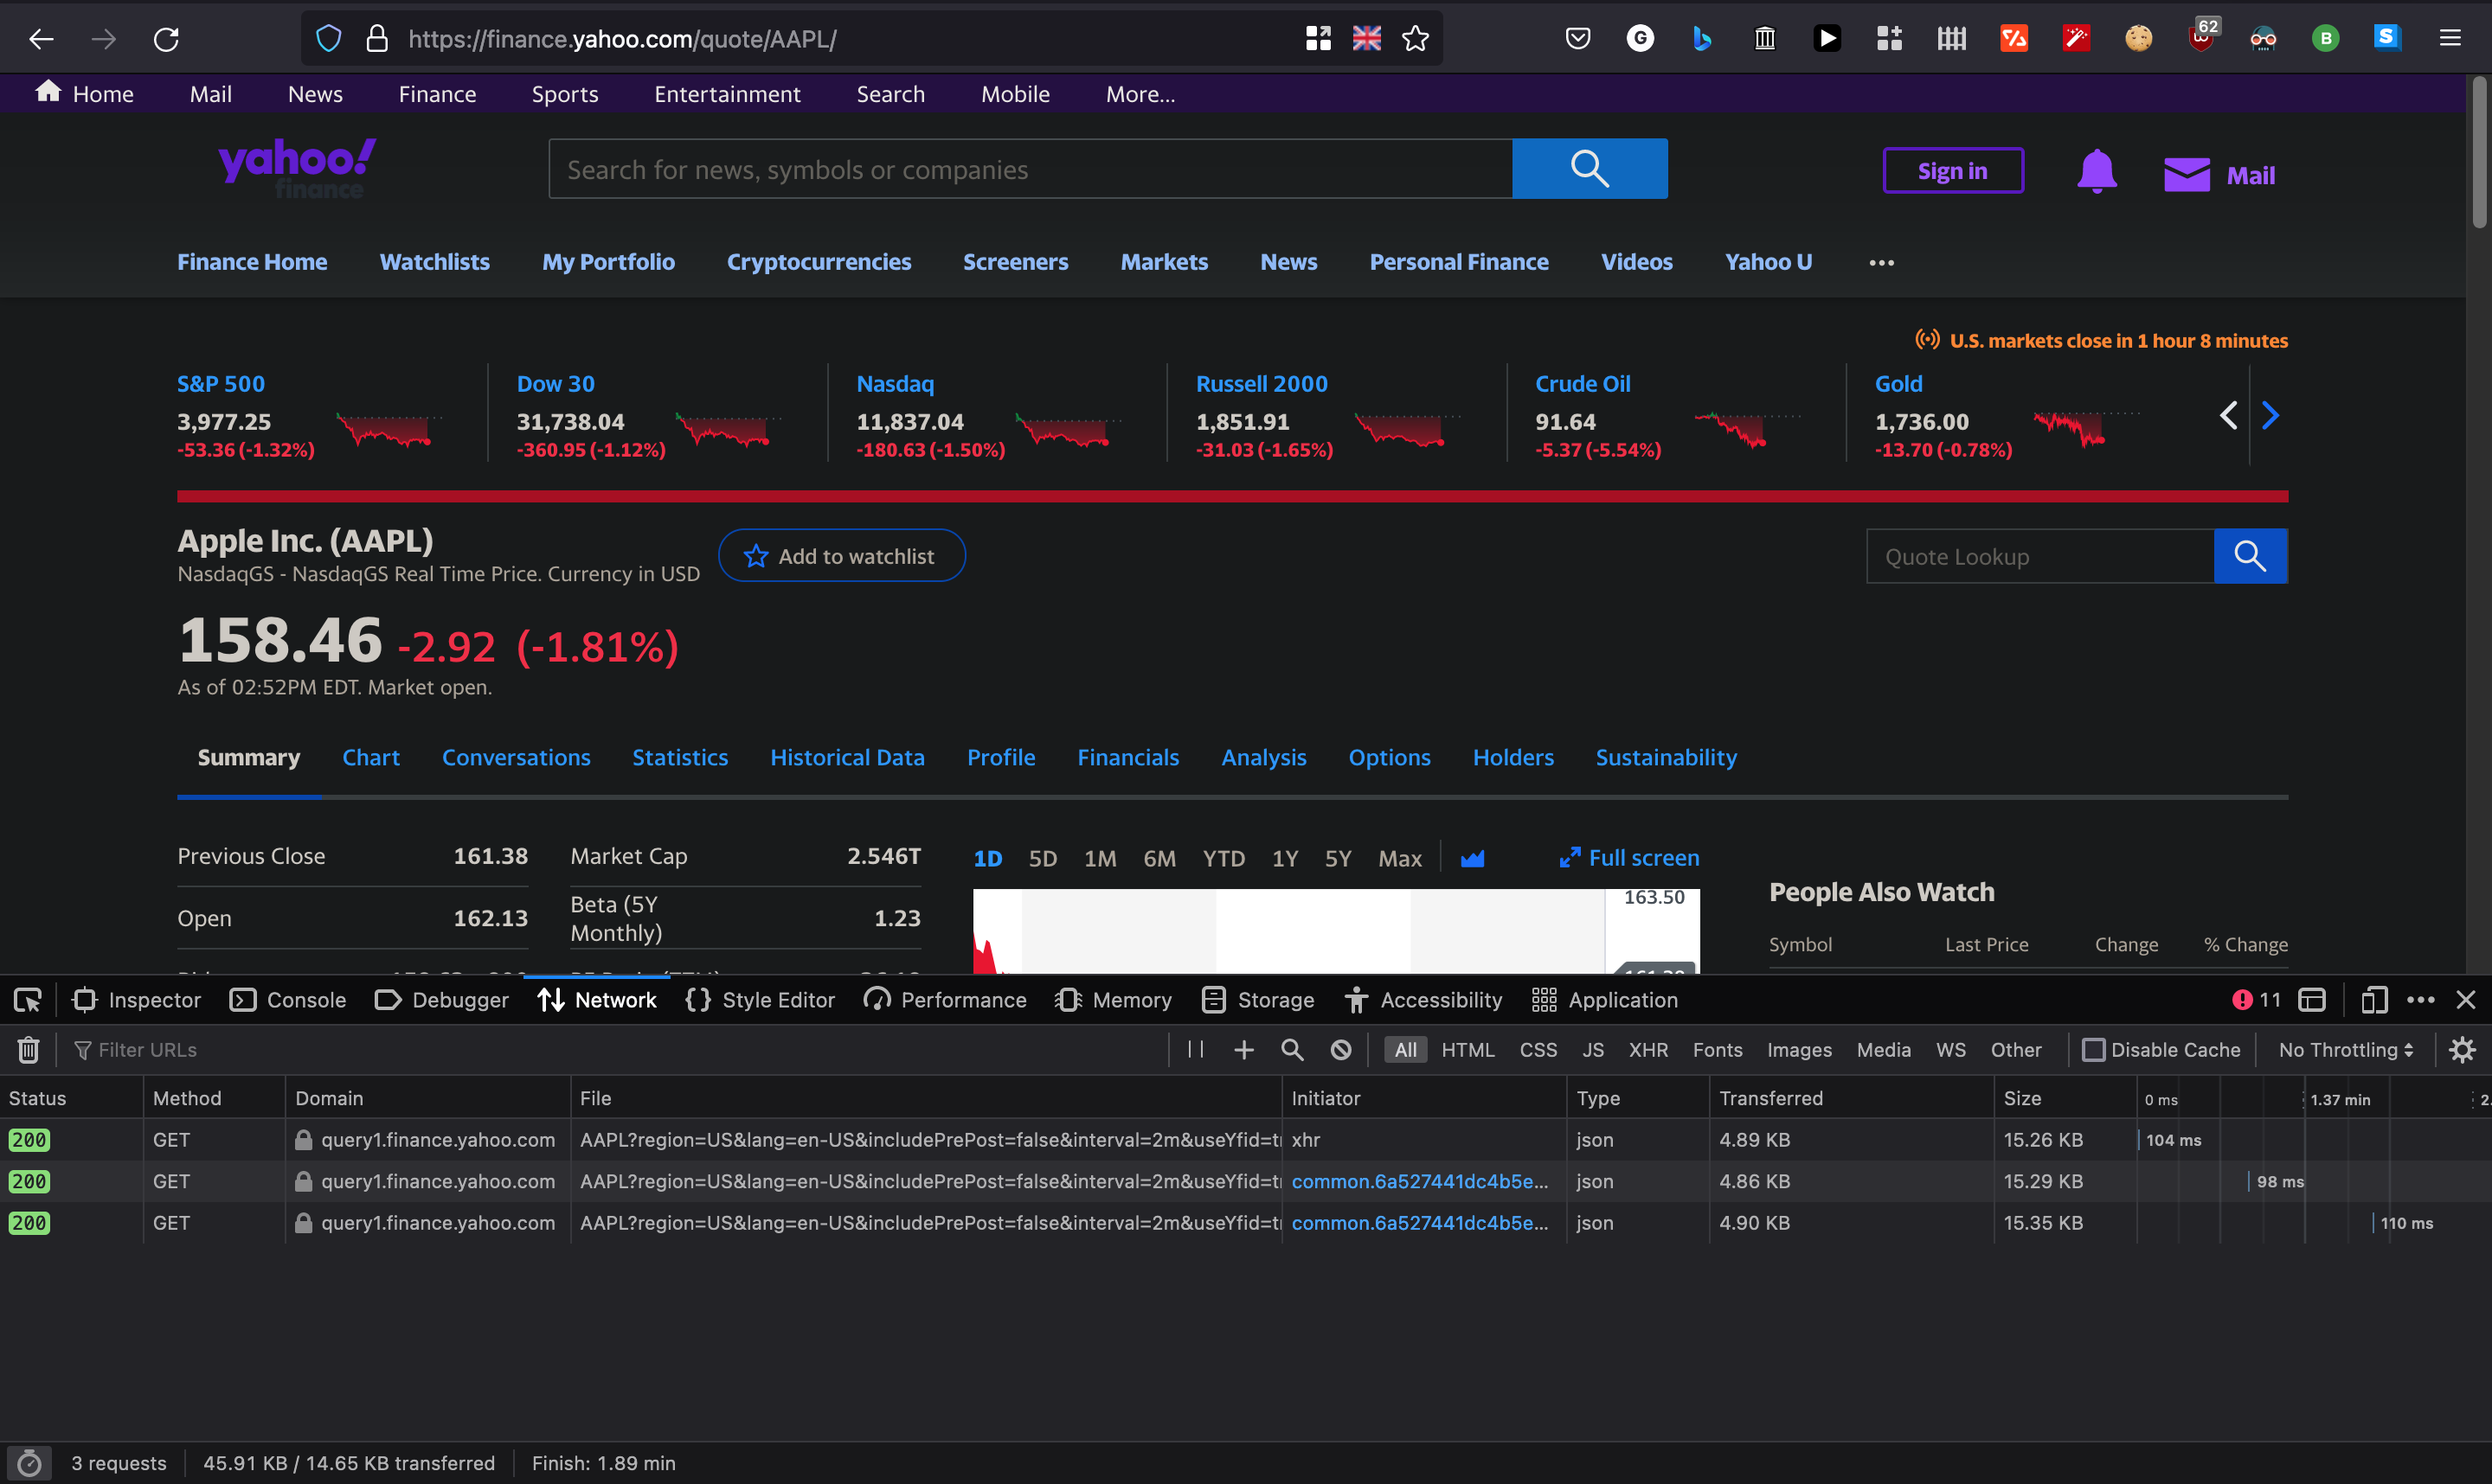Click the Quote Lookup input field

[x=2039, y=556]
